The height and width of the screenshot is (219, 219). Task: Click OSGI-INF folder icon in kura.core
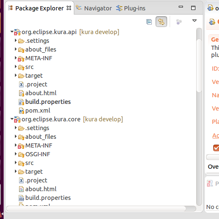[21, 155]
